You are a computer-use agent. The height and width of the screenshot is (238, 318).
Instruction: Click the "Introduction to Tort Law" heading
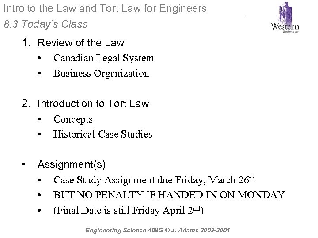point(93,104)
